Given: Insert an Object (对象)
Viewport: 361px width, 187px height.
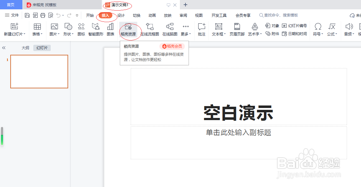Looking at the screenshot, I should tap(272, 26).
